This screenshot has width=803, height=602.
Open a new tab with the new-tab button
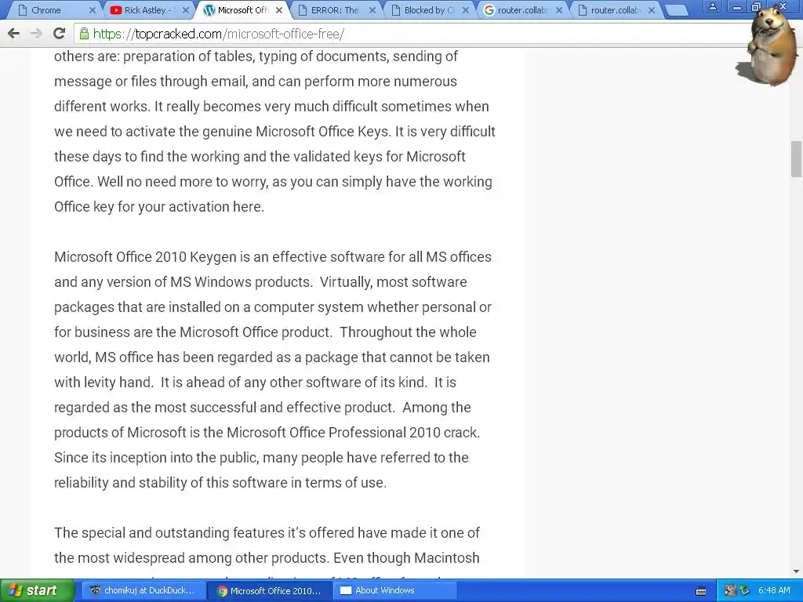tap(677, 11)
